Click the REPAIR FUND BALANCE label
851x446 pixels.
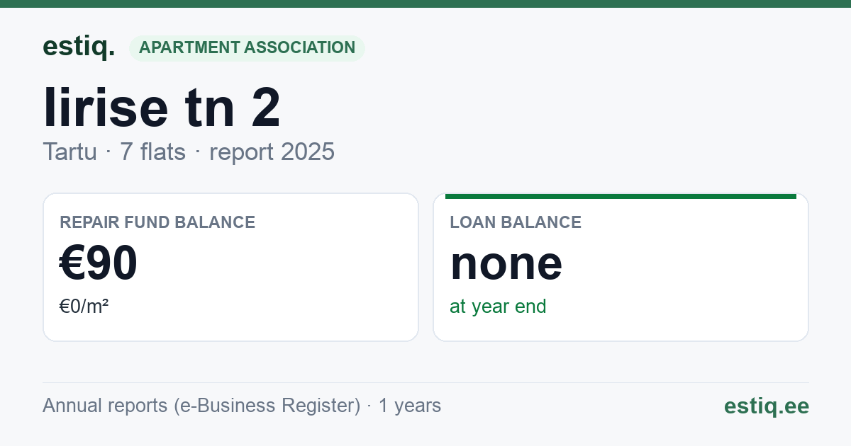point(157,222)
